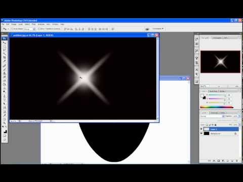
Task: Select the Crop tool
Action: coord(5,58)
